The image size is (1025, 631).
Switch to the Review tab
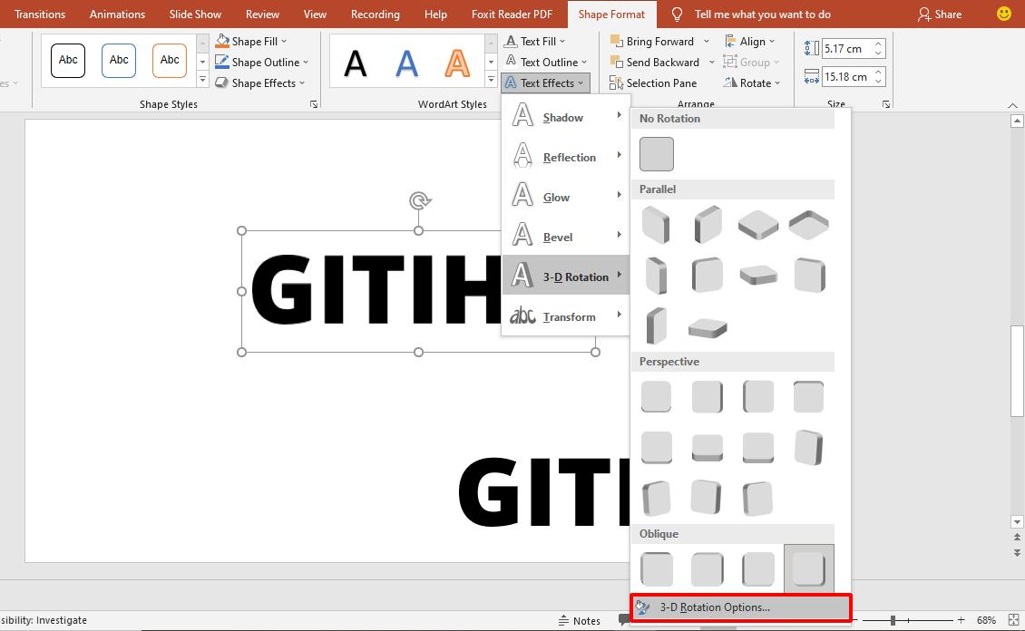tap(262, 14)
